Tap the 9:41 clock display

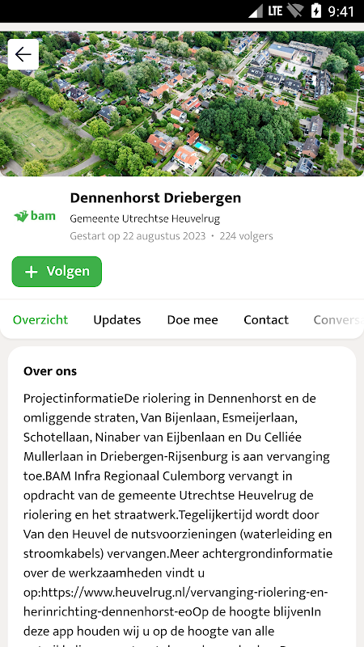point(341,11)
